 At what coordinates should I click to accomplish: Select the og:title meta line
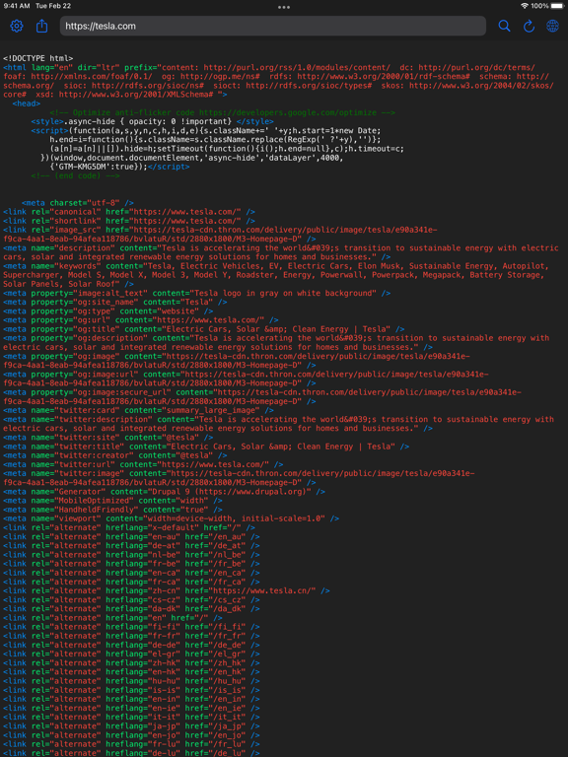204,329
